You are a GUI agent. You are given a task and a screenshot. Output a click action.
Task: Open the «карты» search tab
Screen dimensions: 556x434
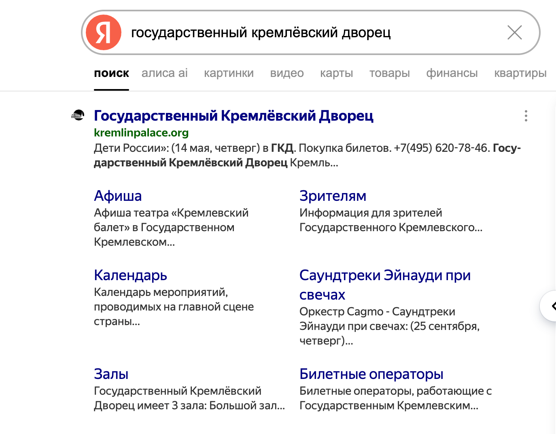click(x=336, y=73)
